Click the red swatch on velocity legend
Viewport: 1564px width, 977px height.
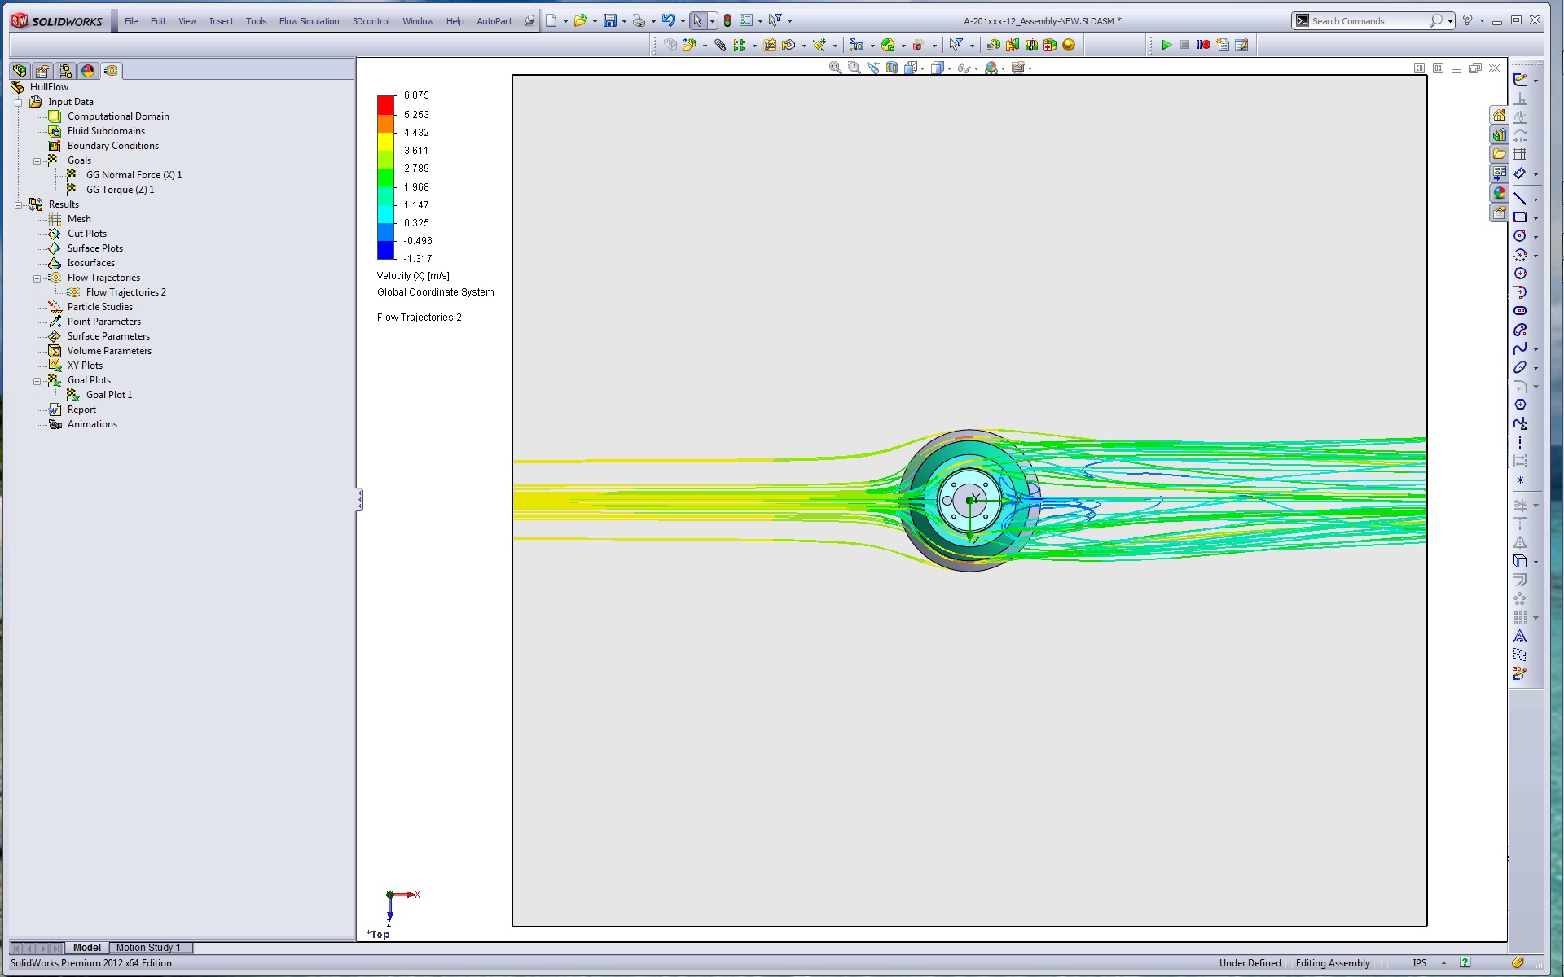click(x=385, y=104)
